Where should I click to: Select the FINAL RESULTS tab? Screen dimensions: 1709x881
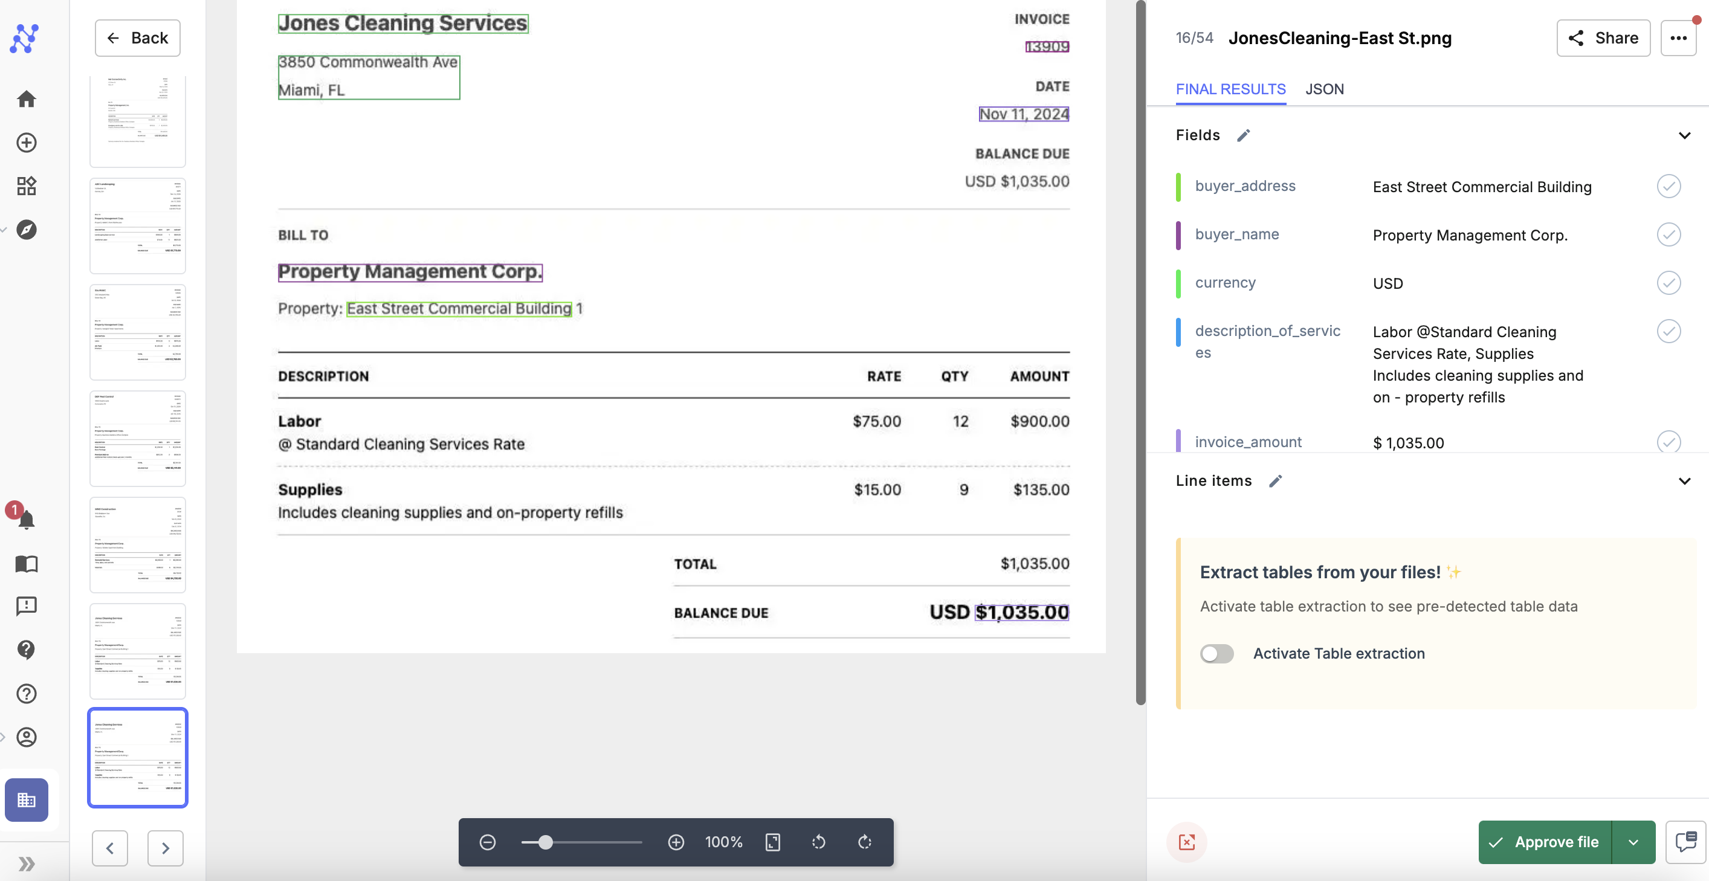[x=1230, y=89]
